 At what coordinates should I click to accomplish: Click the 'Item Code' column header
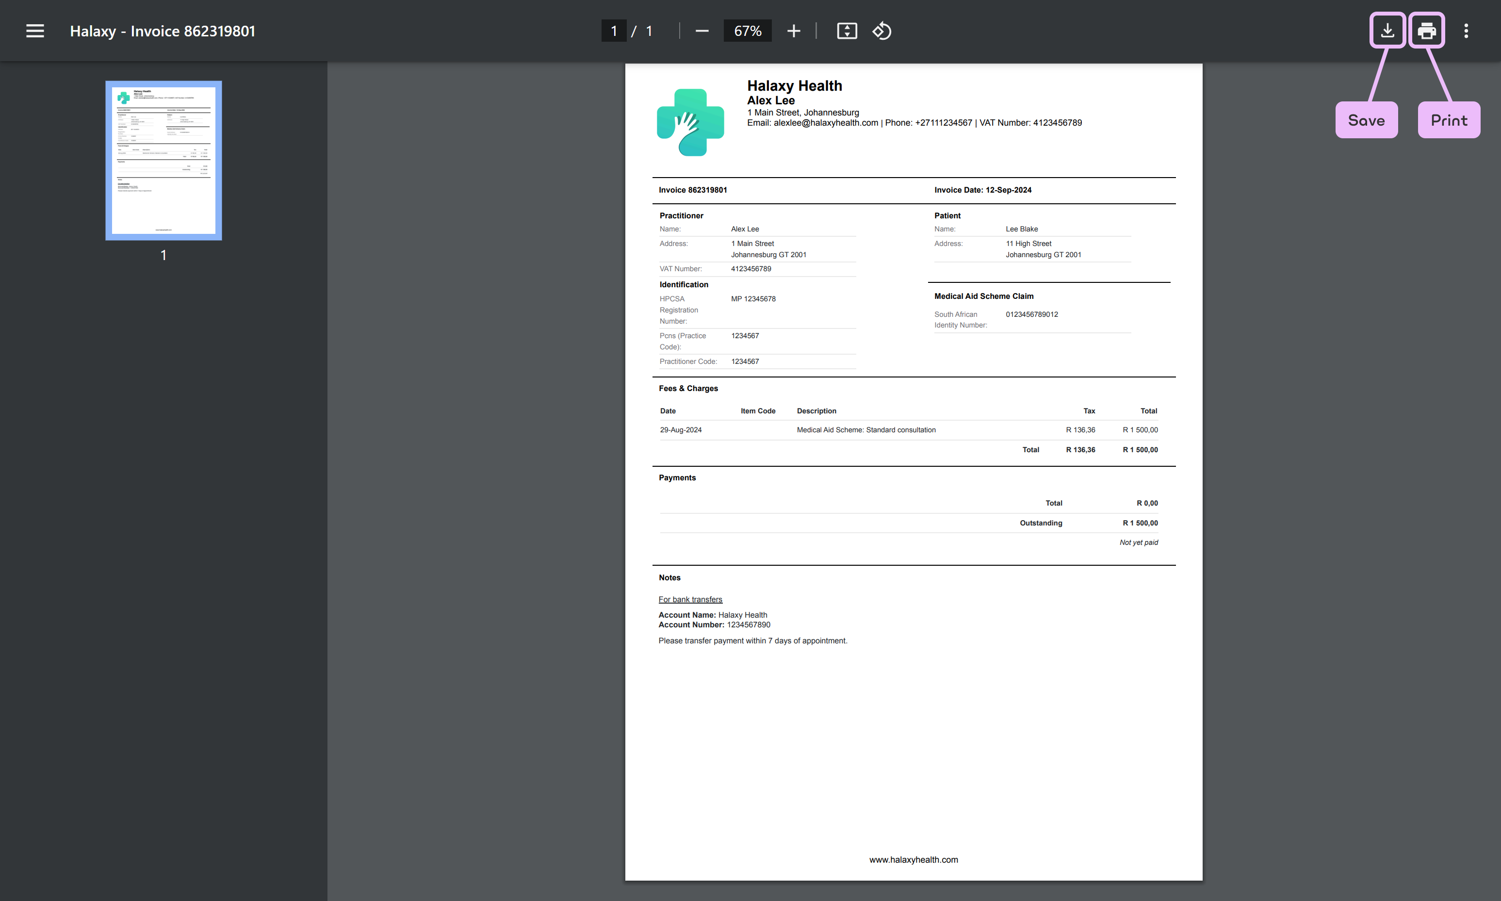(757, 411)
